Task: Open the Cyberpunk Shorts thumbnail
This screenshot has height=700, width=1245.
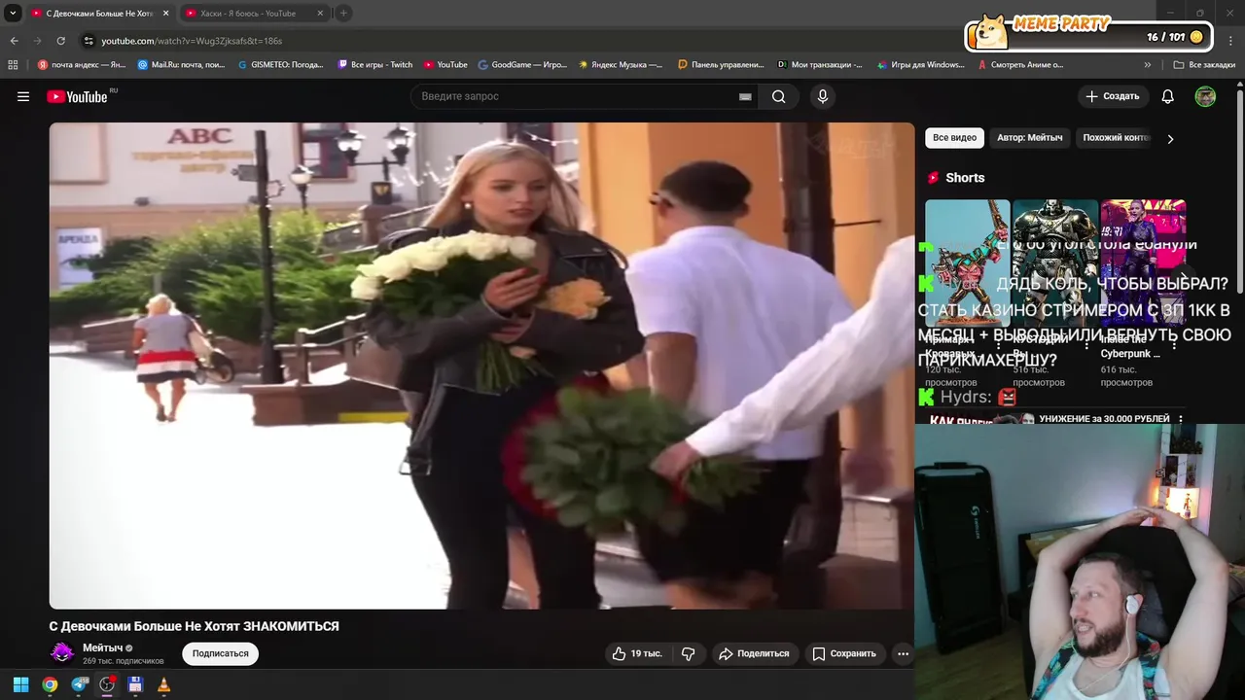Action: 1143,262
